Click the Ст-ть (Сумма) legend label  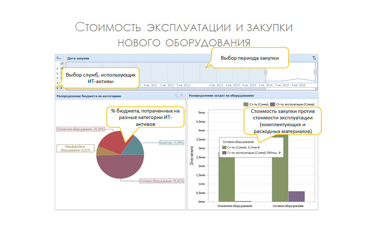(x=259, y=104)
